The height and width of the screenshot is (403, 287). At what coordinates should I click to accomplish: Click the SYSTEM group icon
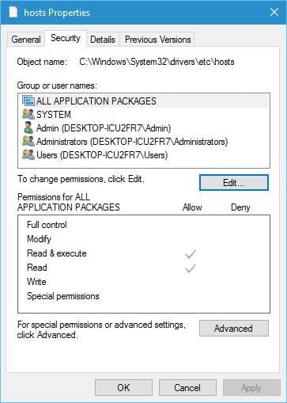point(28,115)
